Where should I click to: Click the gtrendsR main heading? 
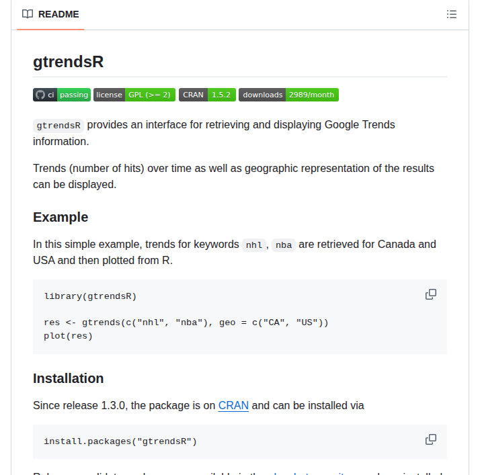click(x=69, y=62)
